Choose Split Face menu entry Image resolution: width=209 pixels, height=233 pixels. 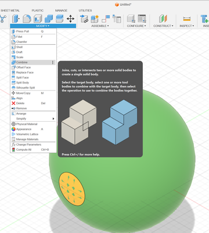coord(33,77)
